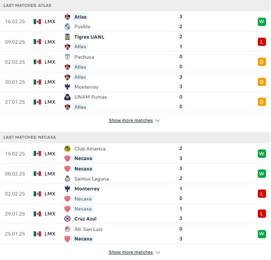Image resolution: width=271 pixels, height=260 pixels.
Task: Click the red L badge for Tigres UANL match
Action: 262,42
